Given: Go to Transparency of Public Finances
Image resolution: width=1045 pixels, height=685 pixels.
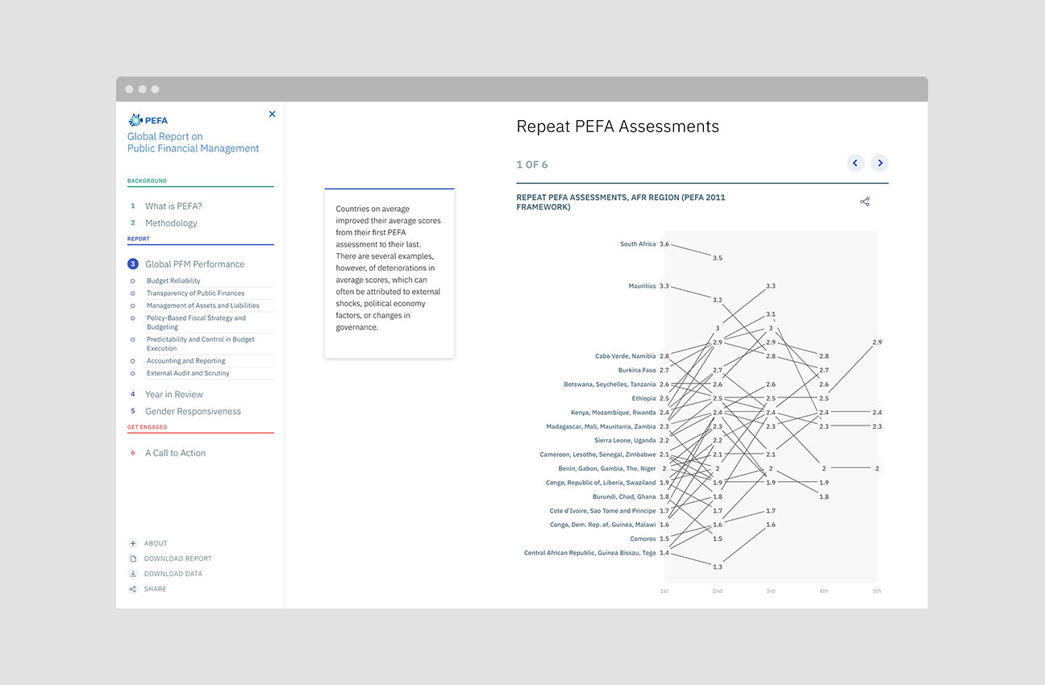Looking at the screenshot, I should coord(195,293).
